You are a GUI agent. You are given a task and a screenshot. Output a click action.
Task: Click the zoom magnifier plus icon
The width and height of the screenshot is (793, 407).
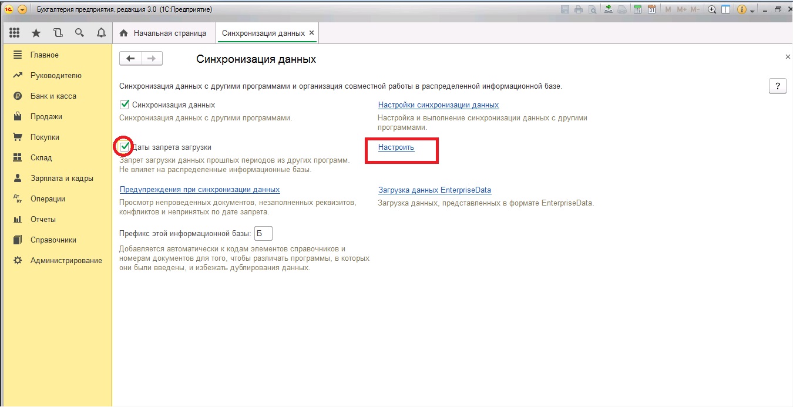(x=712, y=9)
